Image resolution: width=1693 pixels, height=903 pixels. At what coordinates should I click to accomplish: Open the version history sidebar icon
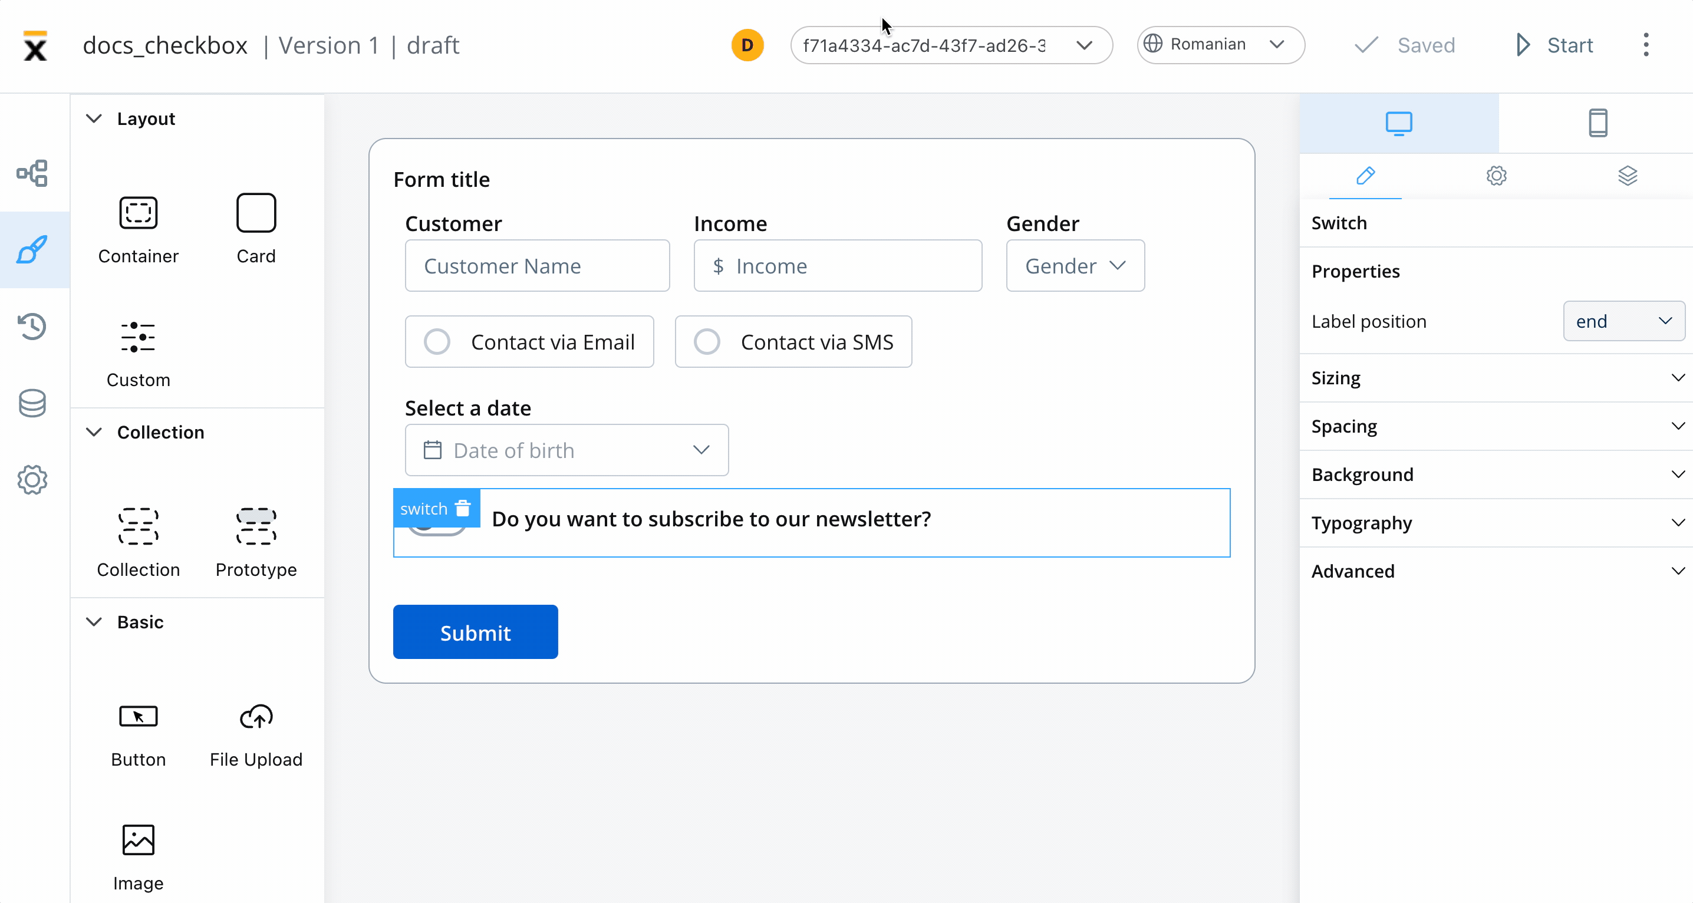[32, 326]
